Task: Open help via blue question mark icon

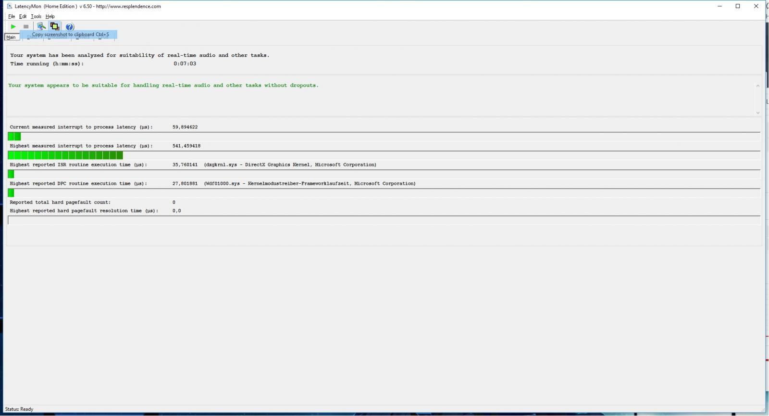Action: (70, 26)
